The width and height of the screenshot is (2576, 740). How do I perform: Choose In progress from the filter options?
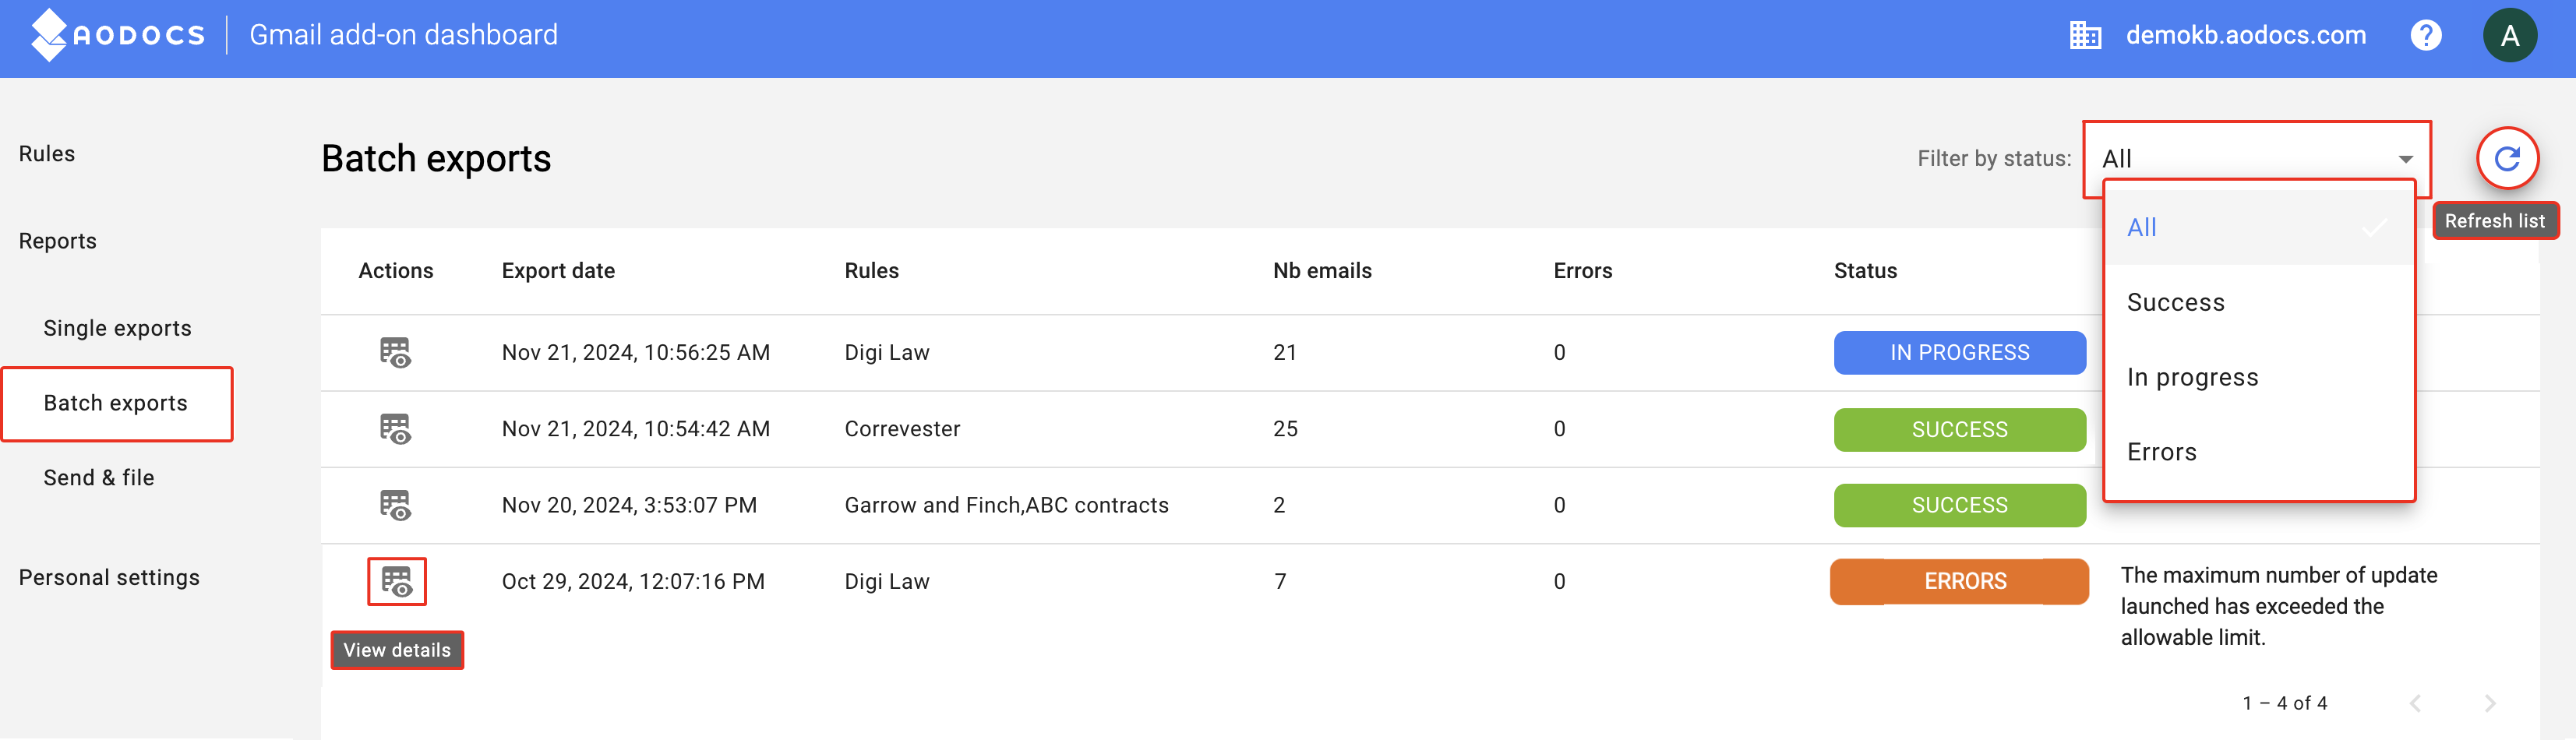[x=2259, y=377]
